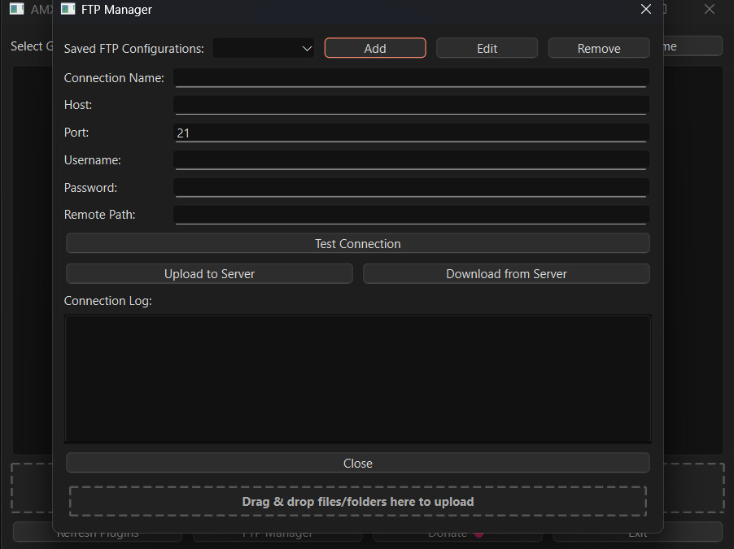Close the FTP Manager dialog
Screen dimensions: 734x549
[x=357, y=463]
